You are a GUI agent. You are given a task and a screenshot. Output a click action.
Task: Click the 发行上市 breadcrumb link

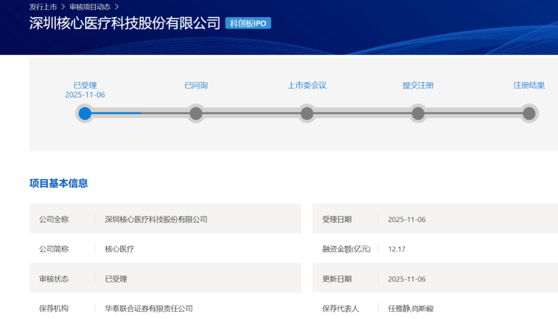point(43,7)
